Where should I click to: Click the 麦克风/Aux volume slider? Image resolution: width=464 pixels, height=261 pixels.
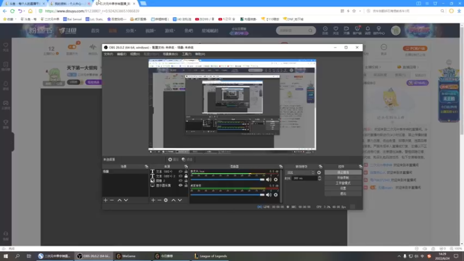(x=227, y=180)
